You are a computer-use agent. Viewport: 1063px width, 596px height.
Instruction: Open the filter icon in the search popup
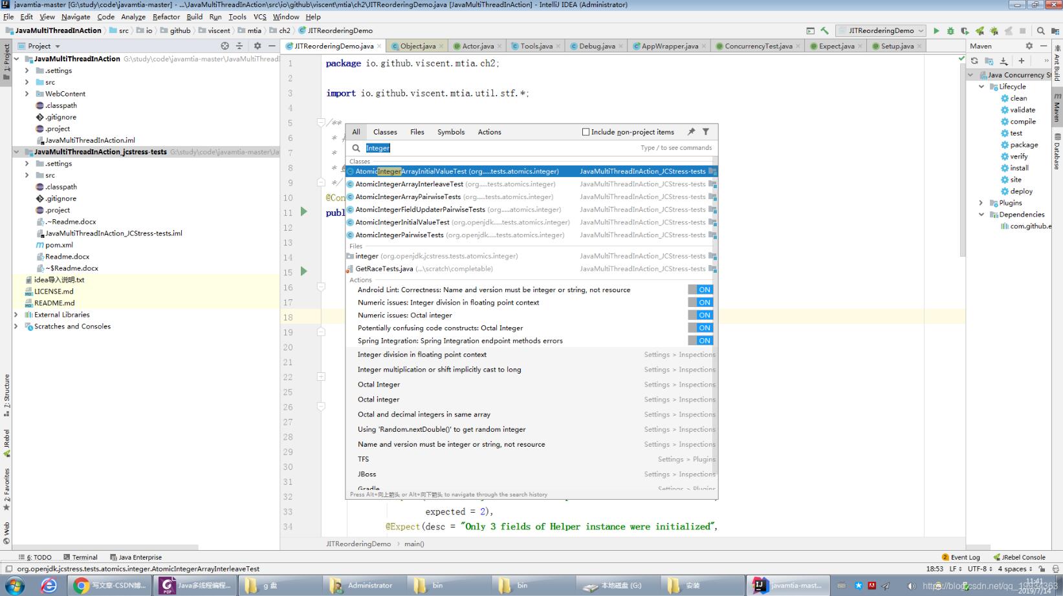(706, 132)
